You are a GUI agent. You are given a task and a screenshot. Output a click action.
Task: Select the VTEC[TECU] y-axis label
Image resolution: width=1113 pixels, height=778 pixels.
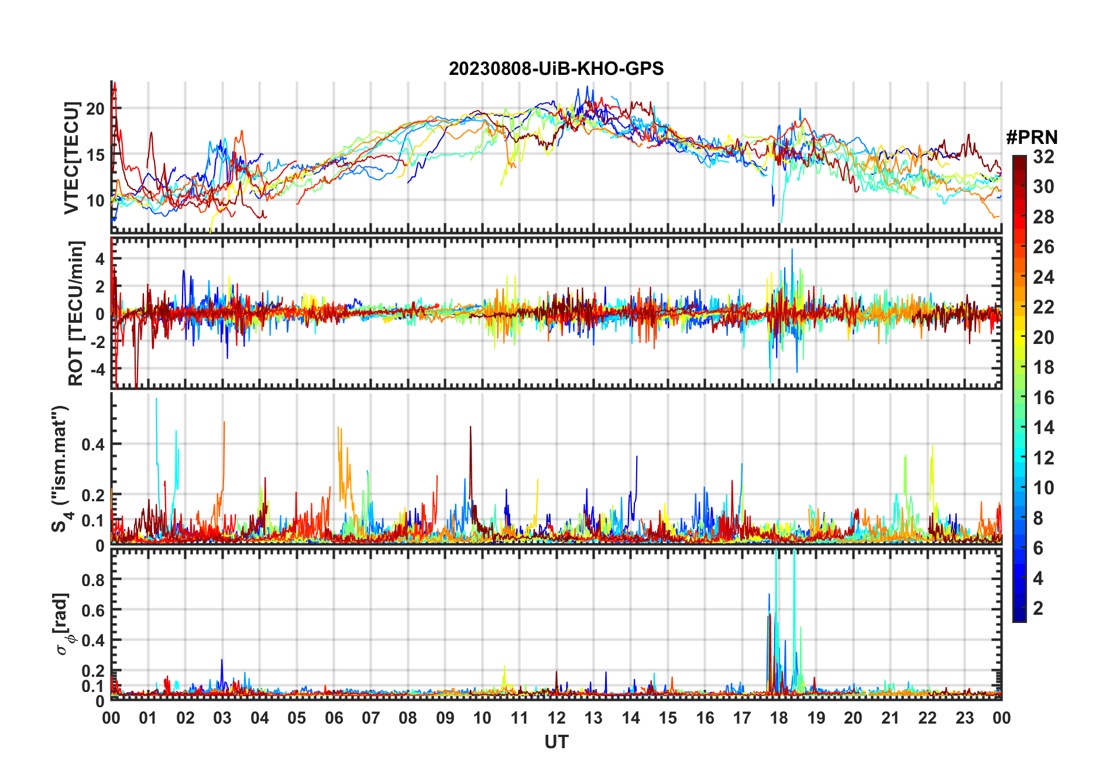(x=71, y=157)
